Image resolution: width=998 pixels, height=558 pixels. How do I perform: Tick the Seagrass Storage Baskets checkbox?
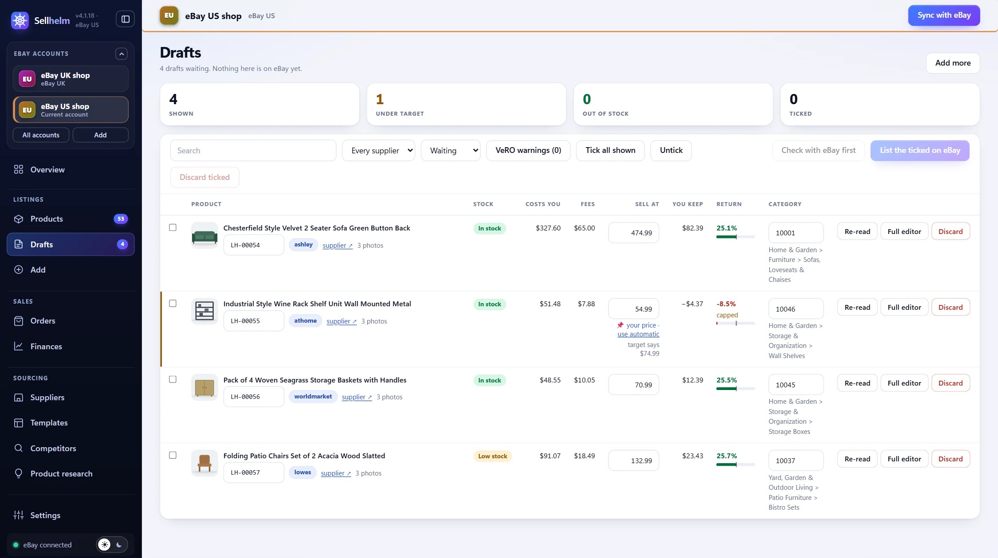click(173, 379)
